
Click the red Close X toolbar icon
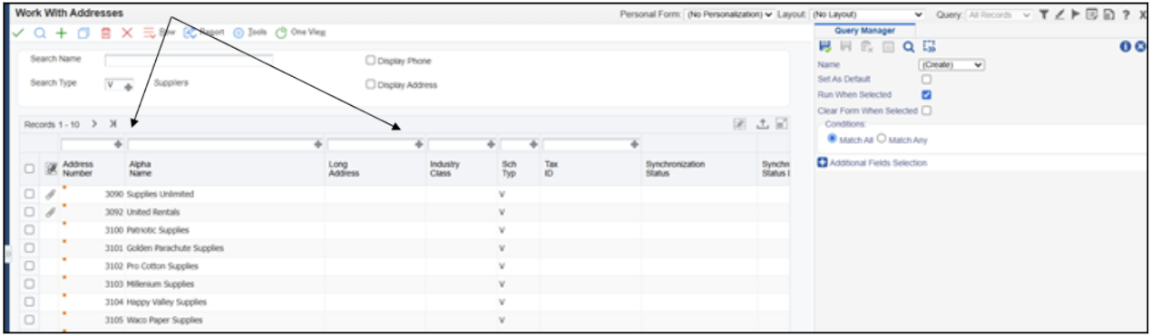click(127, 33)
